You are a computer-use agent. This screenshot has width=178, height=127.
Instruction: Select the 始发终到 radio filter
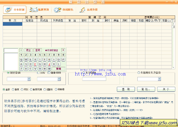31,89
